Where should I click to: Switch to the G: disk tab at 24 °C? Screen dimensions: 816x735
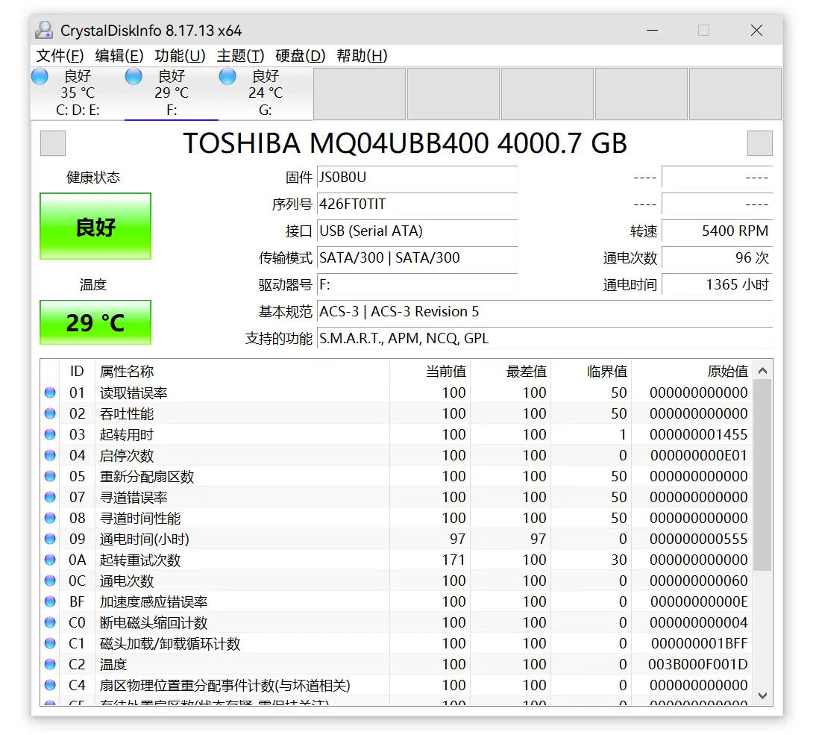click(x=266, y=93)
